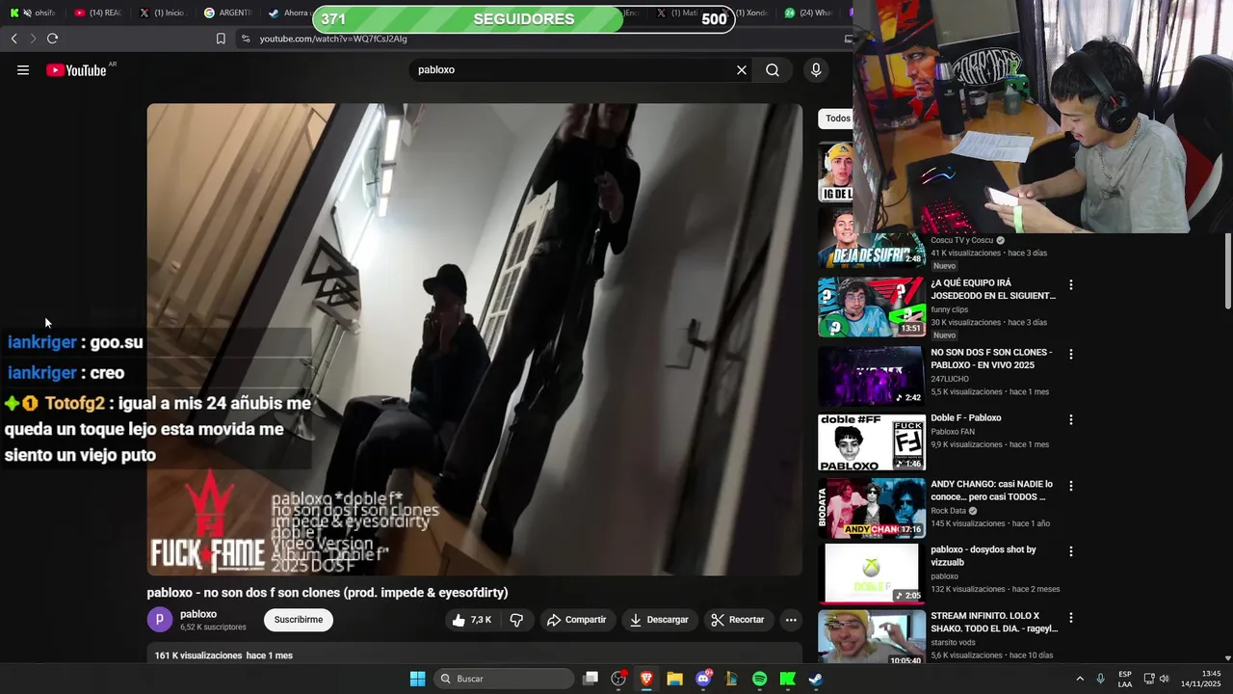Open pabloxo channel avatar

click(x=159, y=620)
